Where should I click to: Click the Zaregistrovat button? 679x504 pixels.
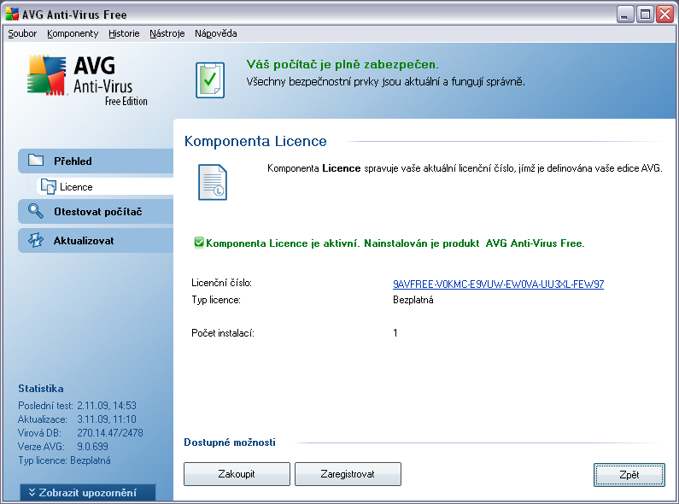(x=348, y=474)
